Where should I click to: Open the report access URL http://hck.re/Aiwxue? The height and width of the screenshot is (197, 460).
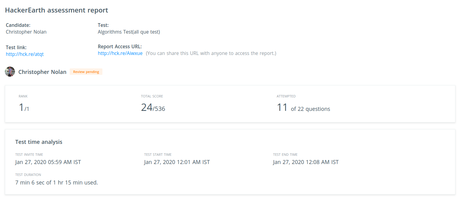120,53
